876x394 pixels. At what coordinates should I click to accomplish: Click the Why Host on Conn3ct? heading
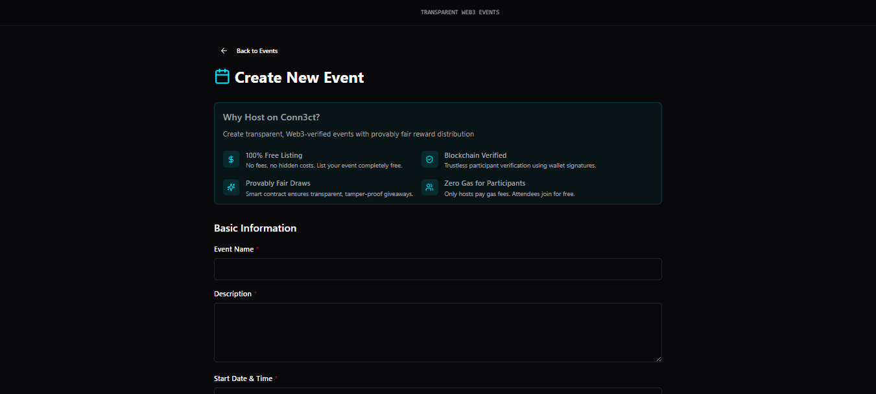271,117
